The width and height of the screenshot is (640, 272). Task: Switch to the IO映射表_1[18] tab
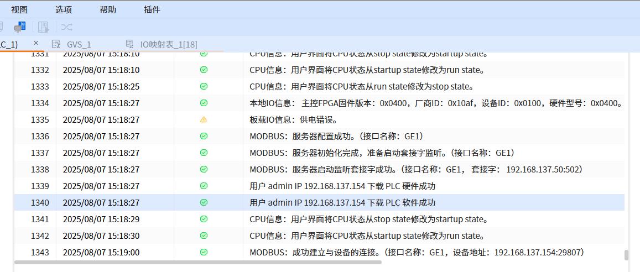pyautogui.click(x=168, y=44)
